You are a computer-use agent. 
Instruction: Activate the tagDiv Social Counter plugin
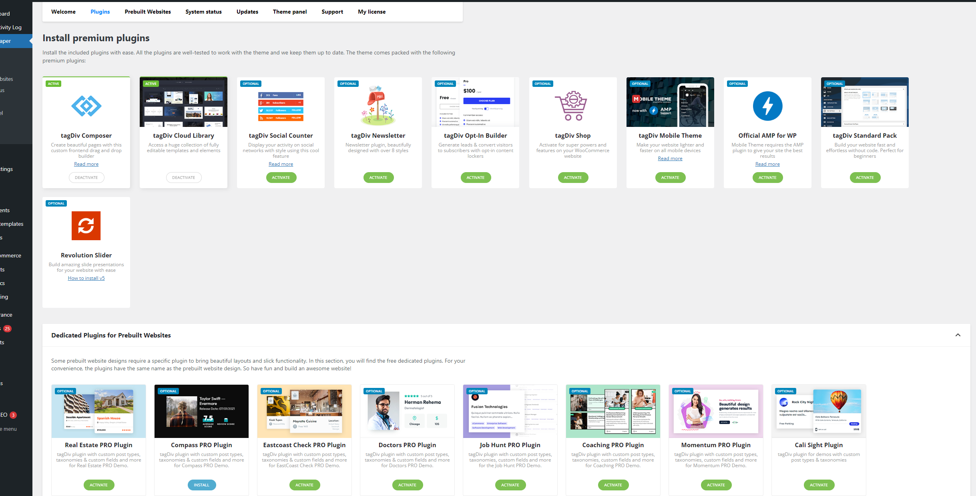click(281, 178)
